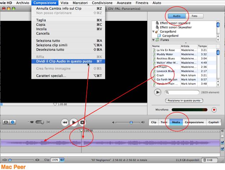
Task: Preview selected song with play button
Action: click(158, 92)
